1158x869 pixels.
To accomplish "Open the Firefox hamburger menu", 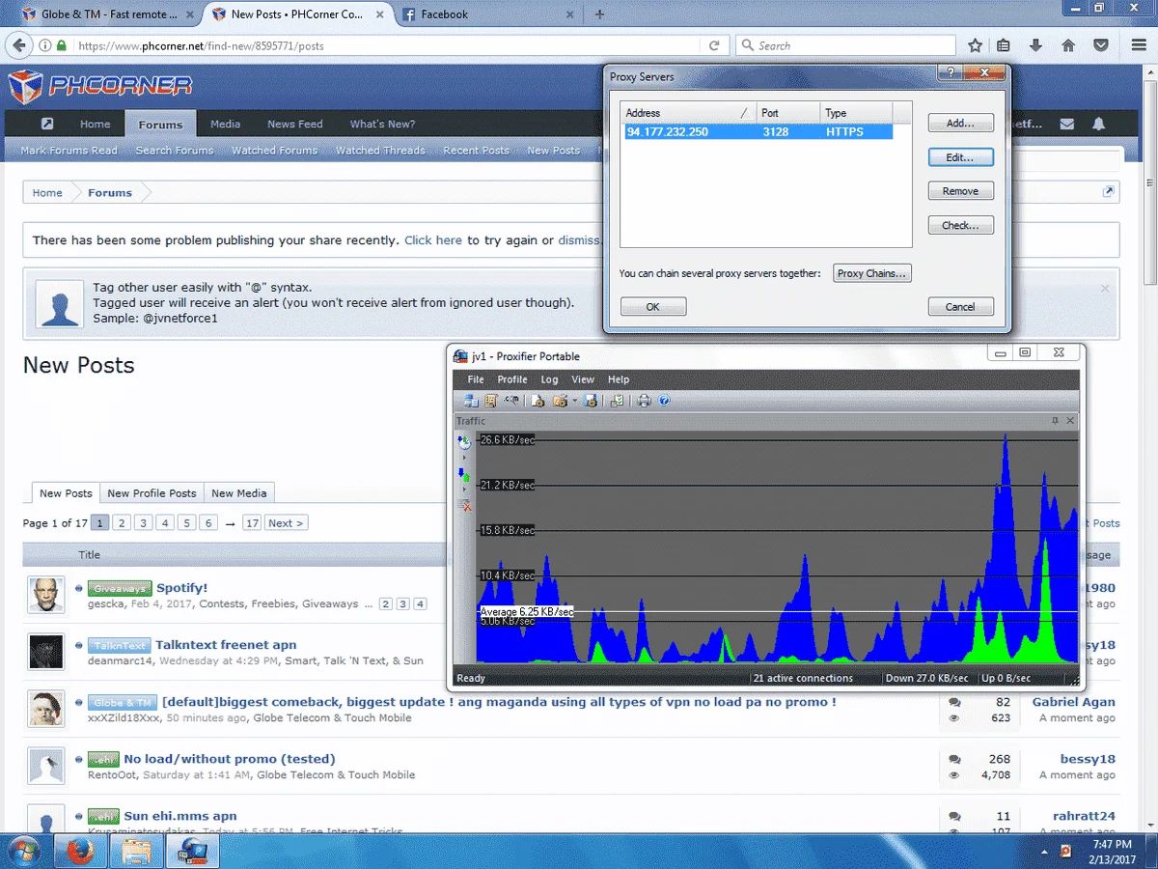I will tap(1140, 45).
